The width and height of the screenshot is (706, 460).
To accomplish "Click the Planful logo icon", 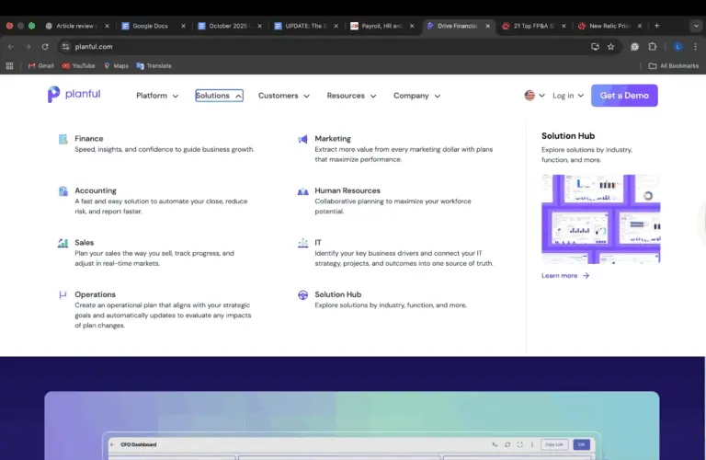I will [54, 95].
